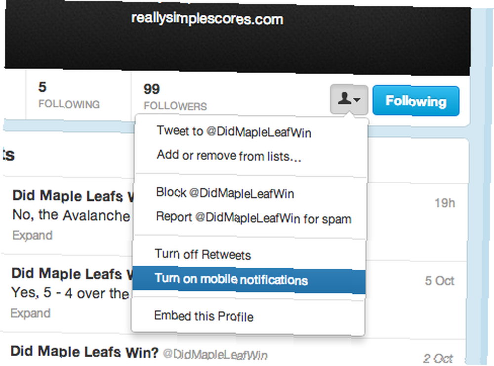This screenshot has width=494, height=366.
Task: Expand the 5 - 4 score tweet
Action: click(30, 313)
